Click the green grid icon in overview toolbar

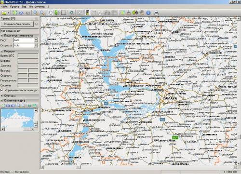click(35, 106)
